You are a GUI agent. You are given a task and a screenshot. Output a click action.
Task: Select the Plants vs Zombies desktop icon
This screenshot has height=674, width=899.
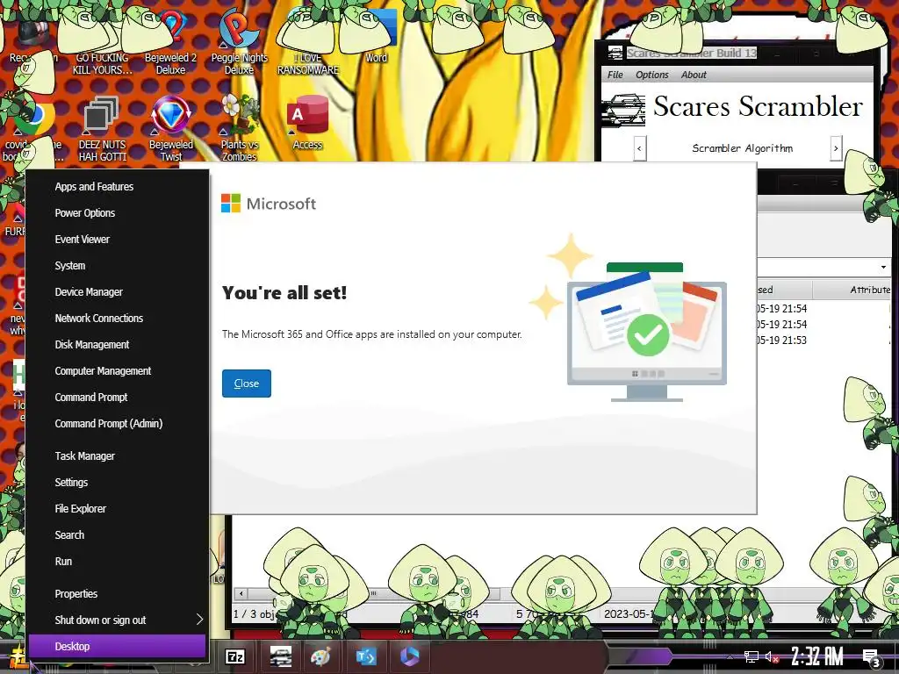click(239, 129)
